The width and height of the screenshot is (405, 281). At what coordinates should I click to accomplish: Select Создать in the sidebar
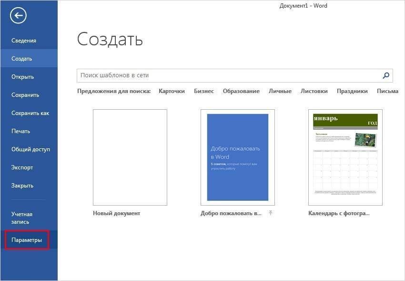(22, 59)
